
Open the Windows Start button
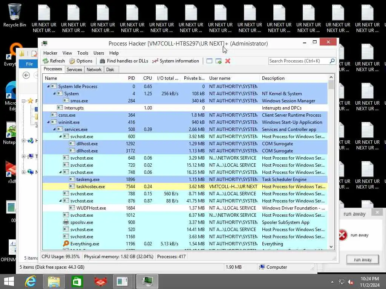(x=9, y=281)
